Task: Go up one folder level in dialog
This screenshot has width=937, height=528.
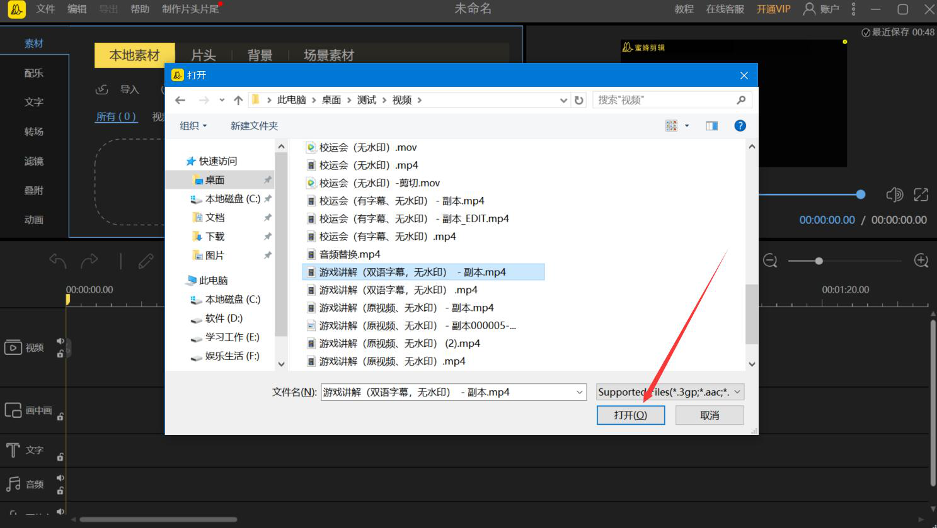Action: point(238,100)
